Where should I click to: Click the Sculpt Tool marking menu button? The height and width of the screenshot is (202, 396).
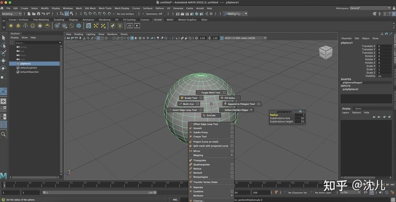[191, 98]
